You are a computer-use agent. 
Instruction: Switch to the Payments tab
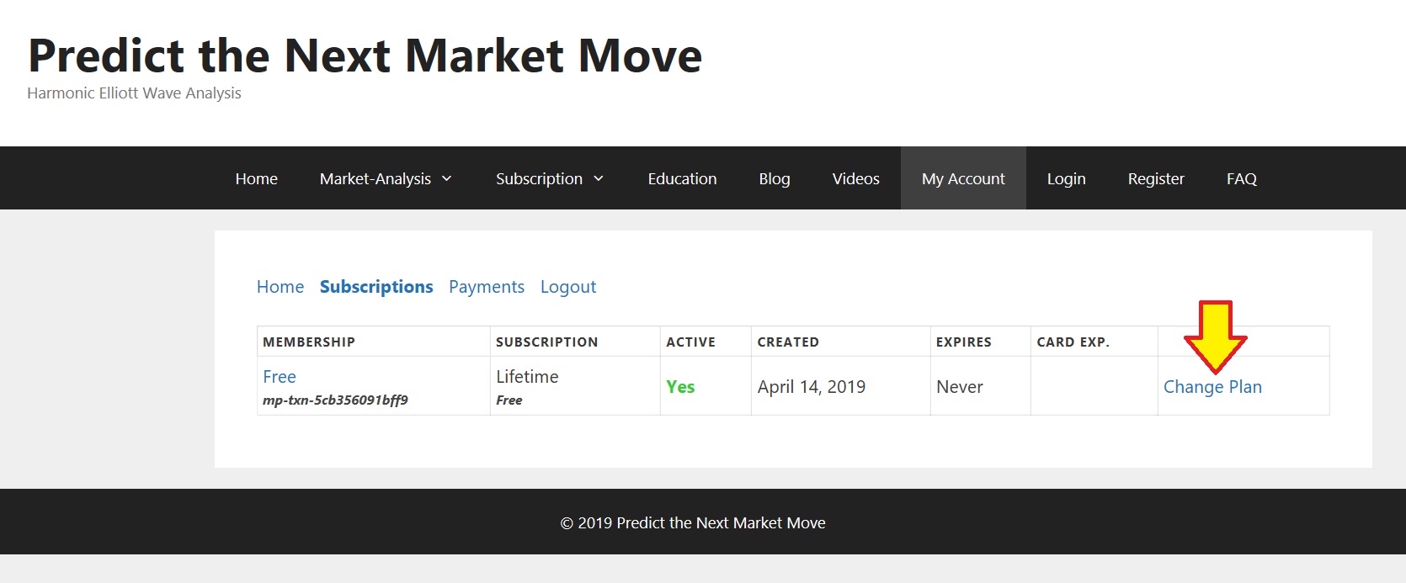coord(487,287)
